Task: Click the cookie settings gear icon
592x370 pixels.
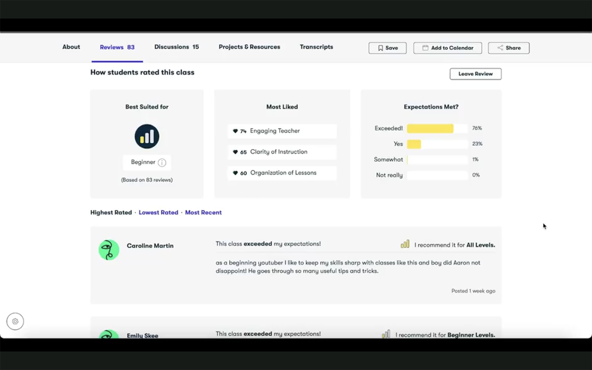Action: 15,321
